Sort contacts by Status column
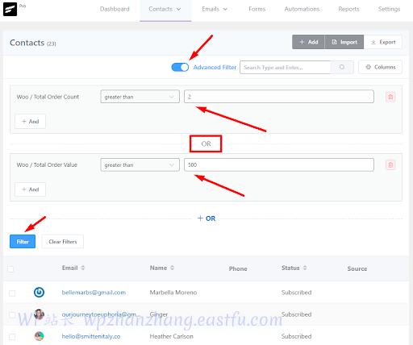This screenshot has height=345, width=413. click(x=305, y=268)
